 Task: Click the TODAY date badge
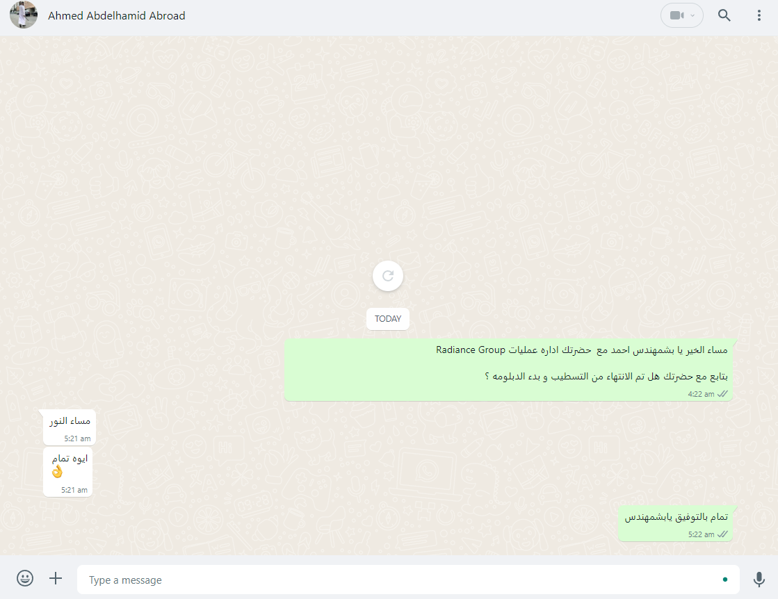coord(387,319)
